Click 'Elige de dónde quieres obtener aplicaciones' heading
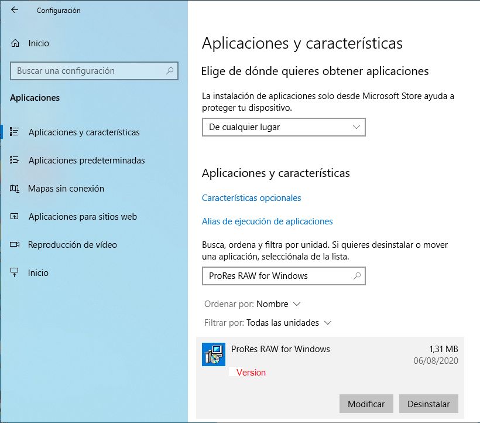480x423 pixels. [x=315, y=71]
